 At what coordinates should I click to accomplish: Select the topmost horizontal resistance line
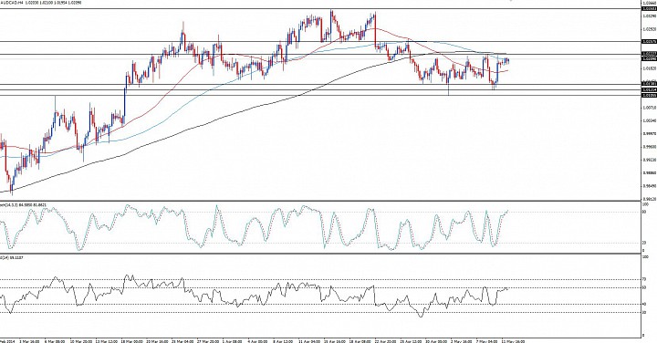[320, 8]
